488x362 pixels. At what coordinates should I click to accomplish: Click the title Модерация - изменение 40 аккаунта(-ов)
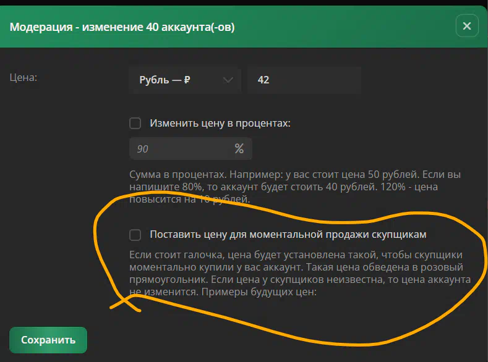click(122, 27)
